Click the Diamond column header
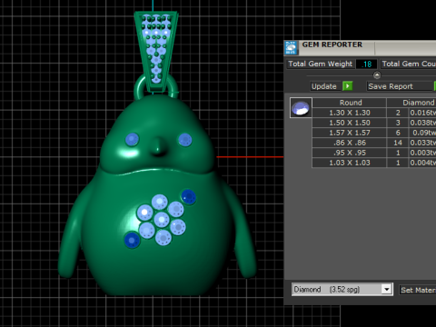 click(x=411, y=103)
